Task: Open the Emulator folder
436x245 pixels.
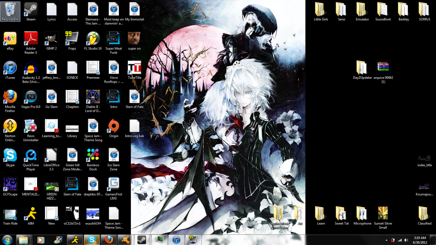Action: coord(362,12)
